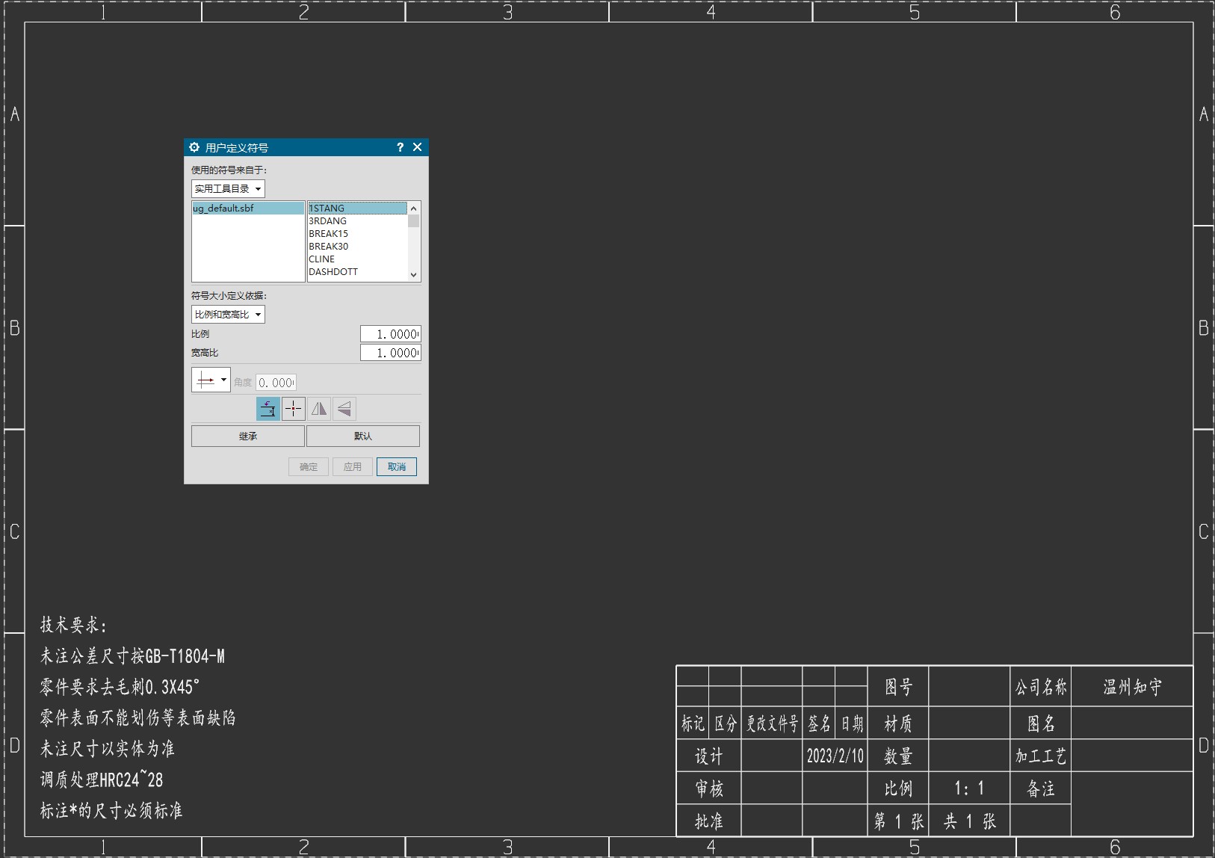Image resolution: width=1215 pixels, height=858 pixels.
Task: Click the symbol list scroll up arrow
Action: 414,209
